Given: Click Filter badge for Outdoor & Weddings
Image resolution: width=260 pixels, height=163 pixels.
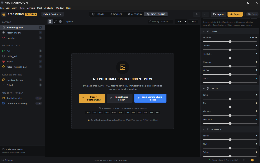Looking at the screenshot, I should click(x=39, y=103).
